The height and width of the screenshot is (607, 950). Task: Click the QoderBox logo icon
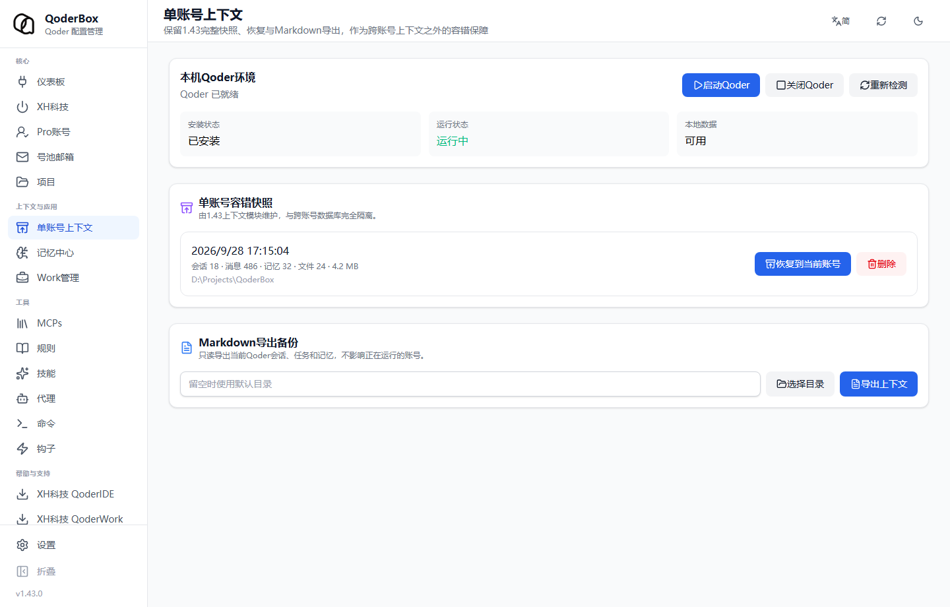pos(24,24)
